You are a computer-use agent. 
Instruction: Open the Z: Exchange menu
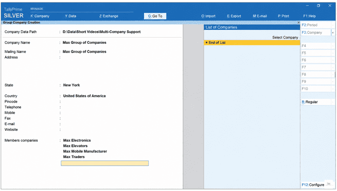[x=109, y=16]
